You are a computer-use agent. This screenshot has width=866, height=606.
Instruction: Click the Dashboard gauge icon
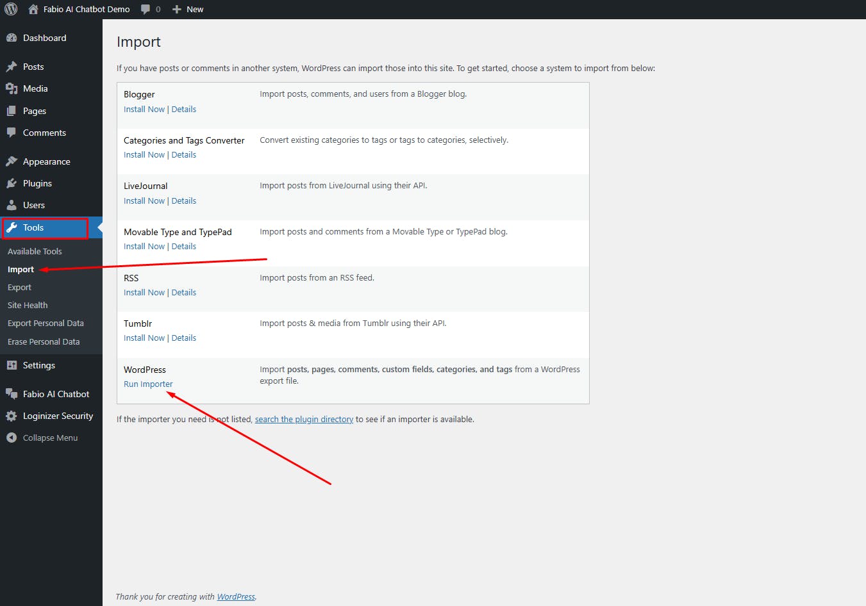tap(12, 38)
